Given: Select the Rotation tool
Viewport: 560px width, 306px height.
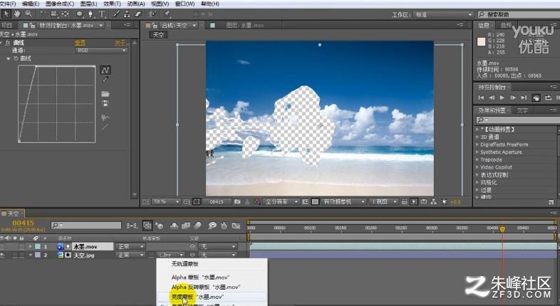Looking at the screenshot, I should (43, 14).
